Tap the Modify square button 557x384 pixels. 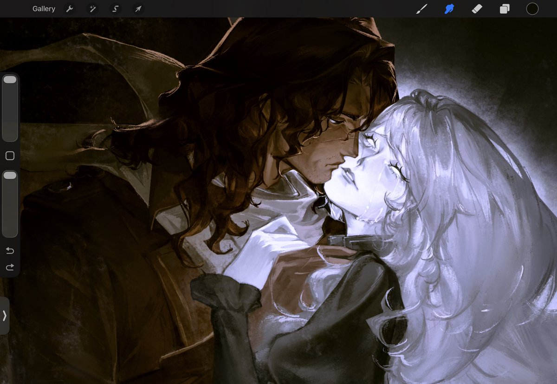click(10, 156)
